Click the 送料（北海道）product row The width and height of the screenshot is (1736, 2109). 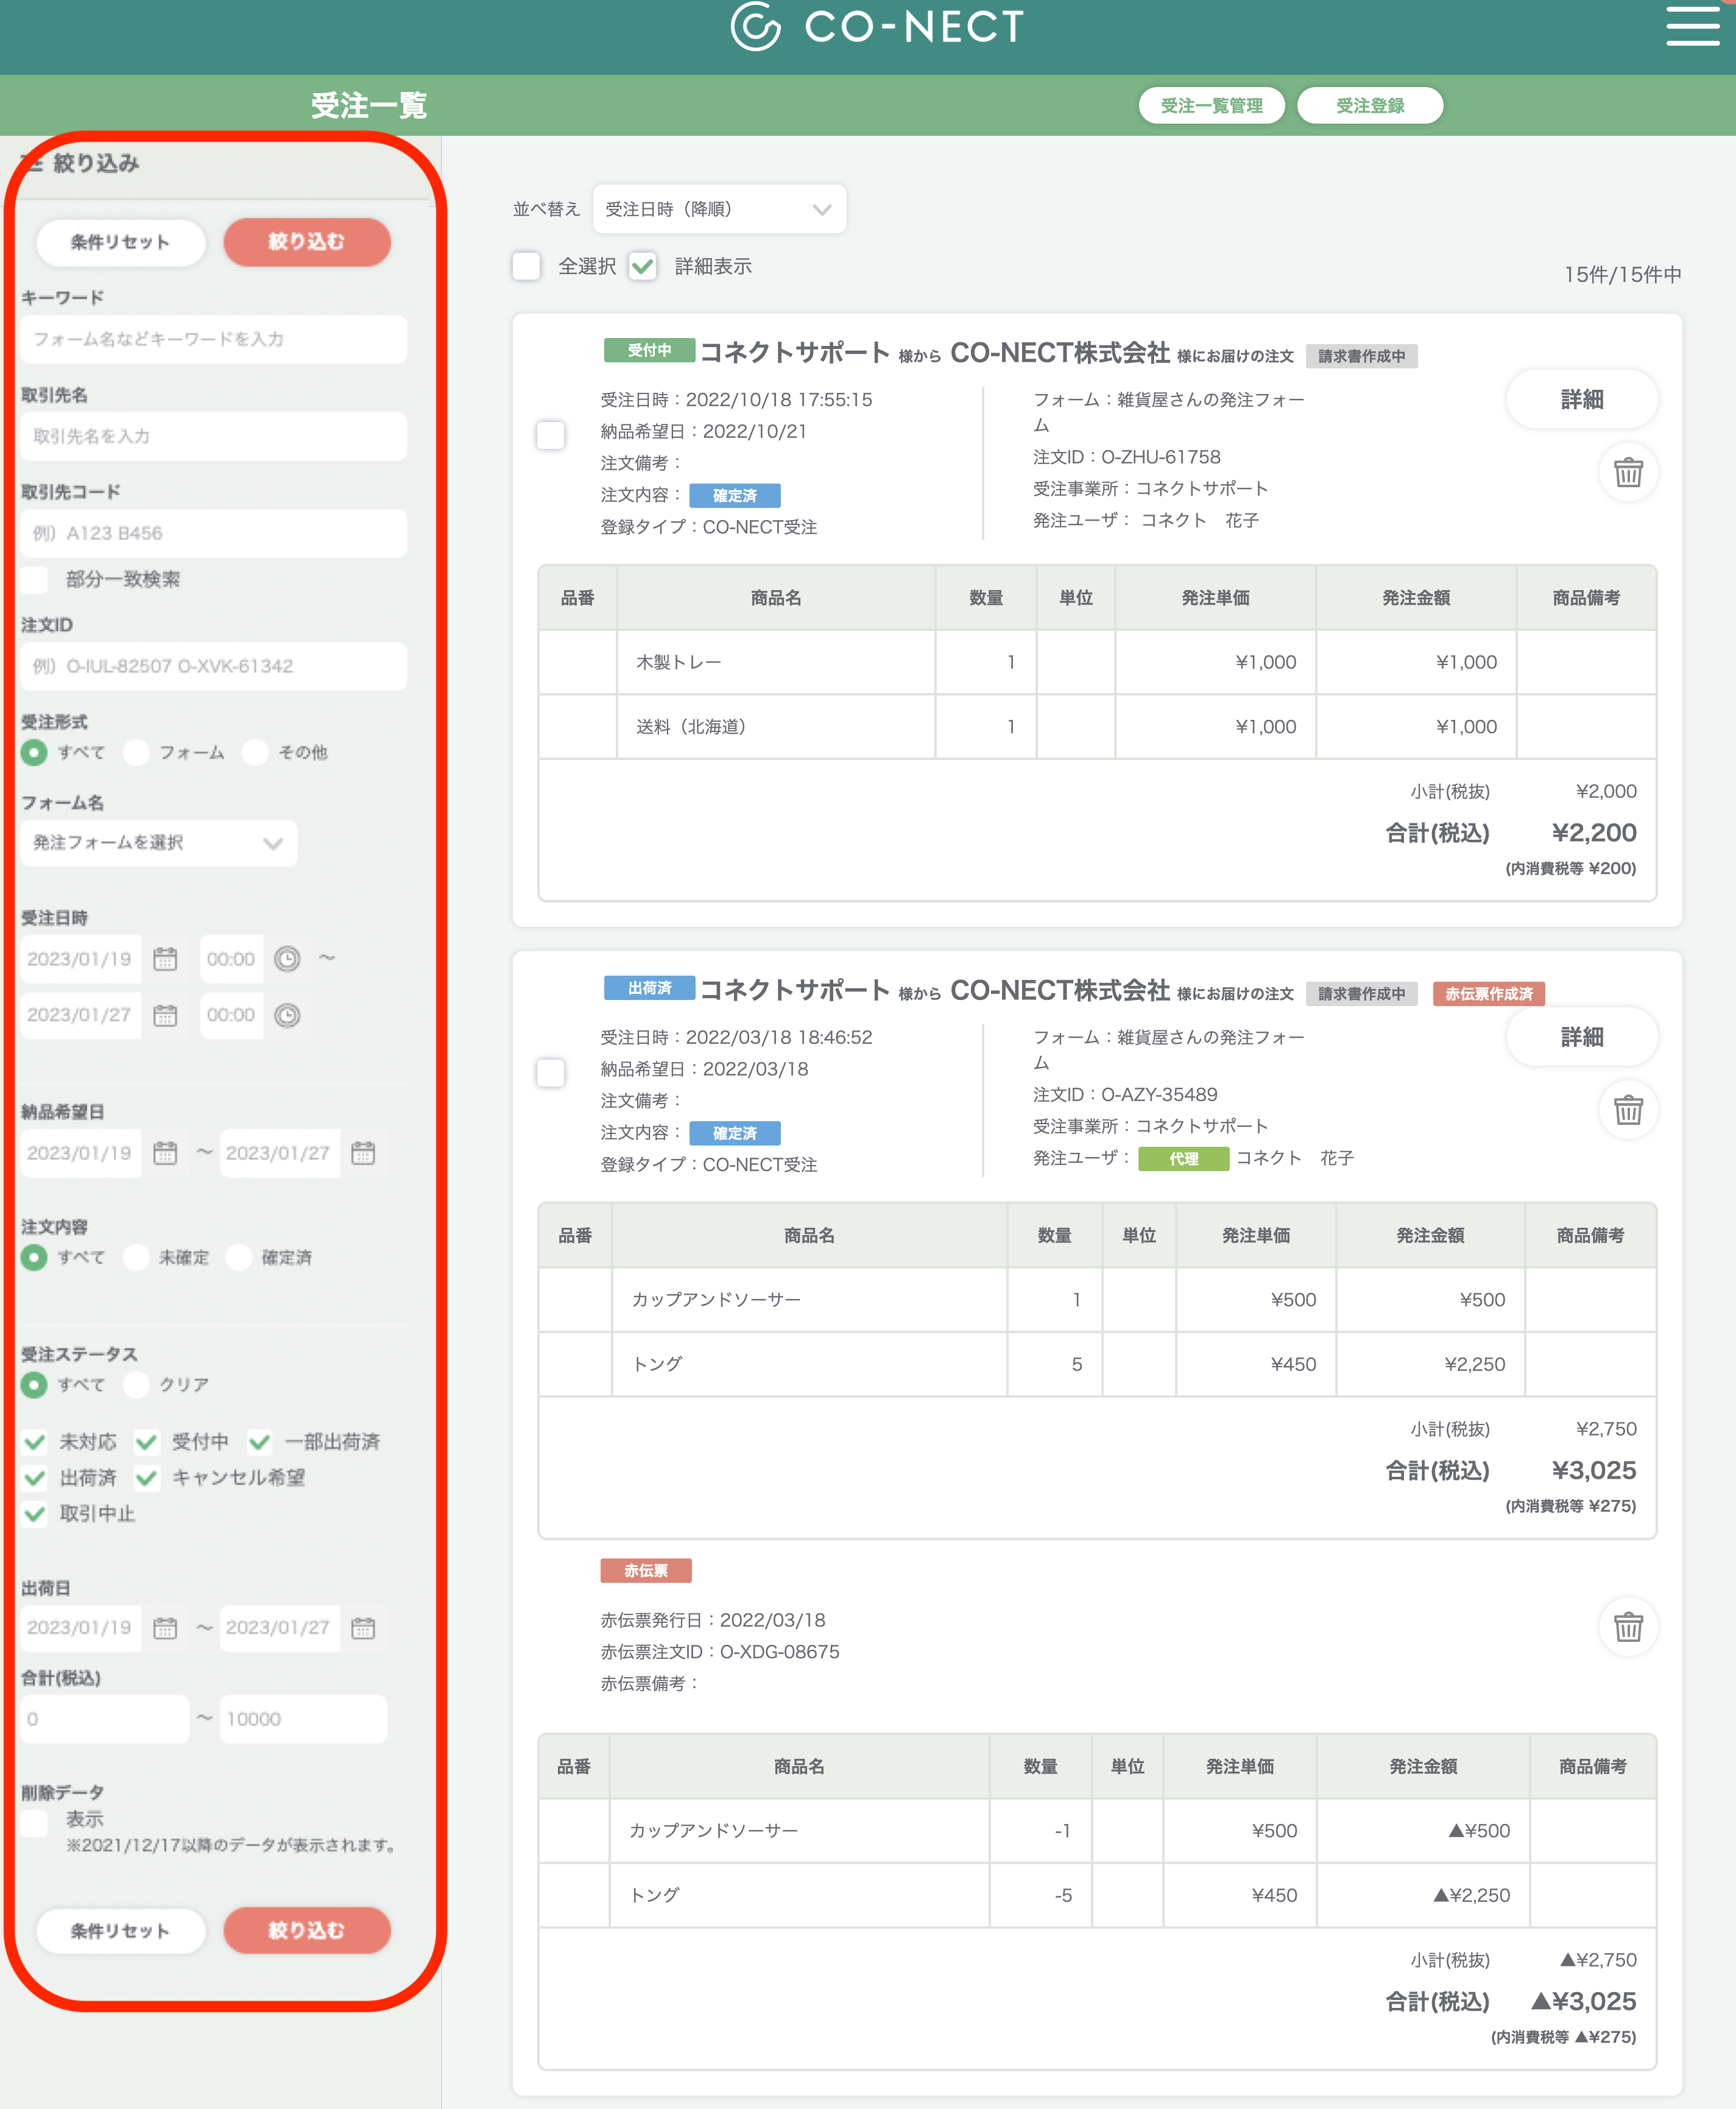tap(1097, 727)
